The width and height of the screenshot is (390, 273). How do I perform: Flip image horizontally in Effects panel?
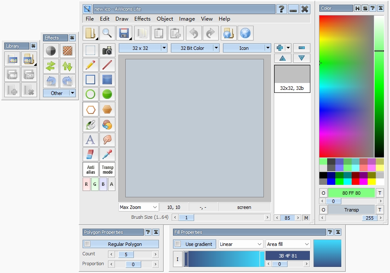click(x=51, y=66)
